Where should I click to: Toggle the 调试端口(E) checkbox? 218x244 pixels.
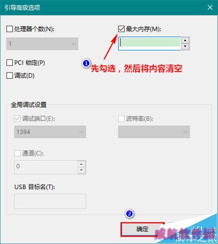click(x=17, y=119)
